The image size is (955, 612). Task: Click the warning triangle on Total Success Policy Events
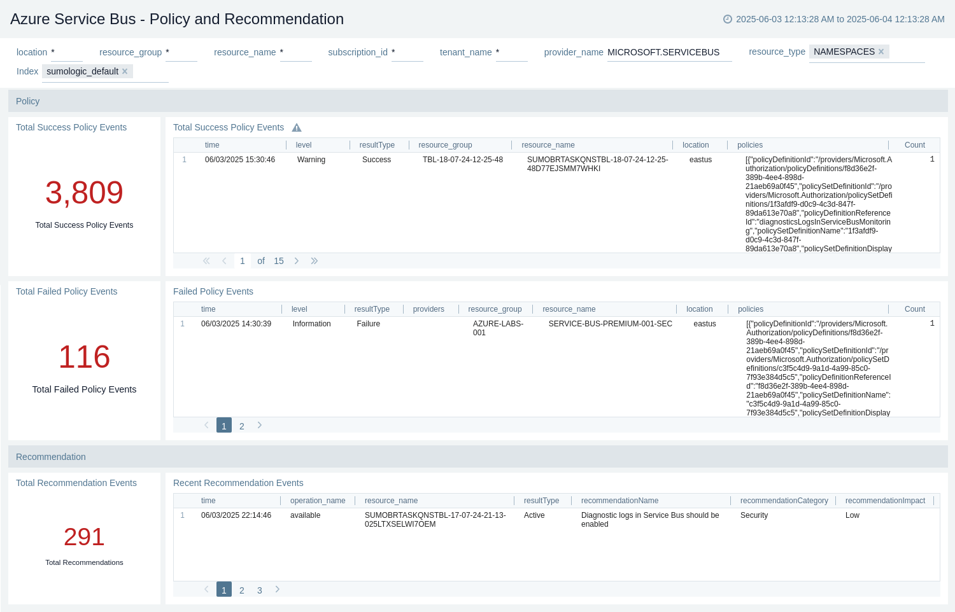click(x=297, y=128)
